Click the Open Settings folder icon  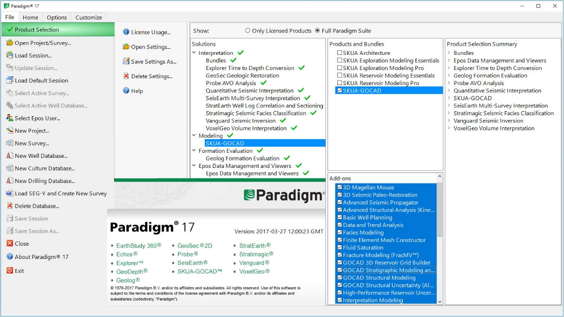(x=126, y=47)
